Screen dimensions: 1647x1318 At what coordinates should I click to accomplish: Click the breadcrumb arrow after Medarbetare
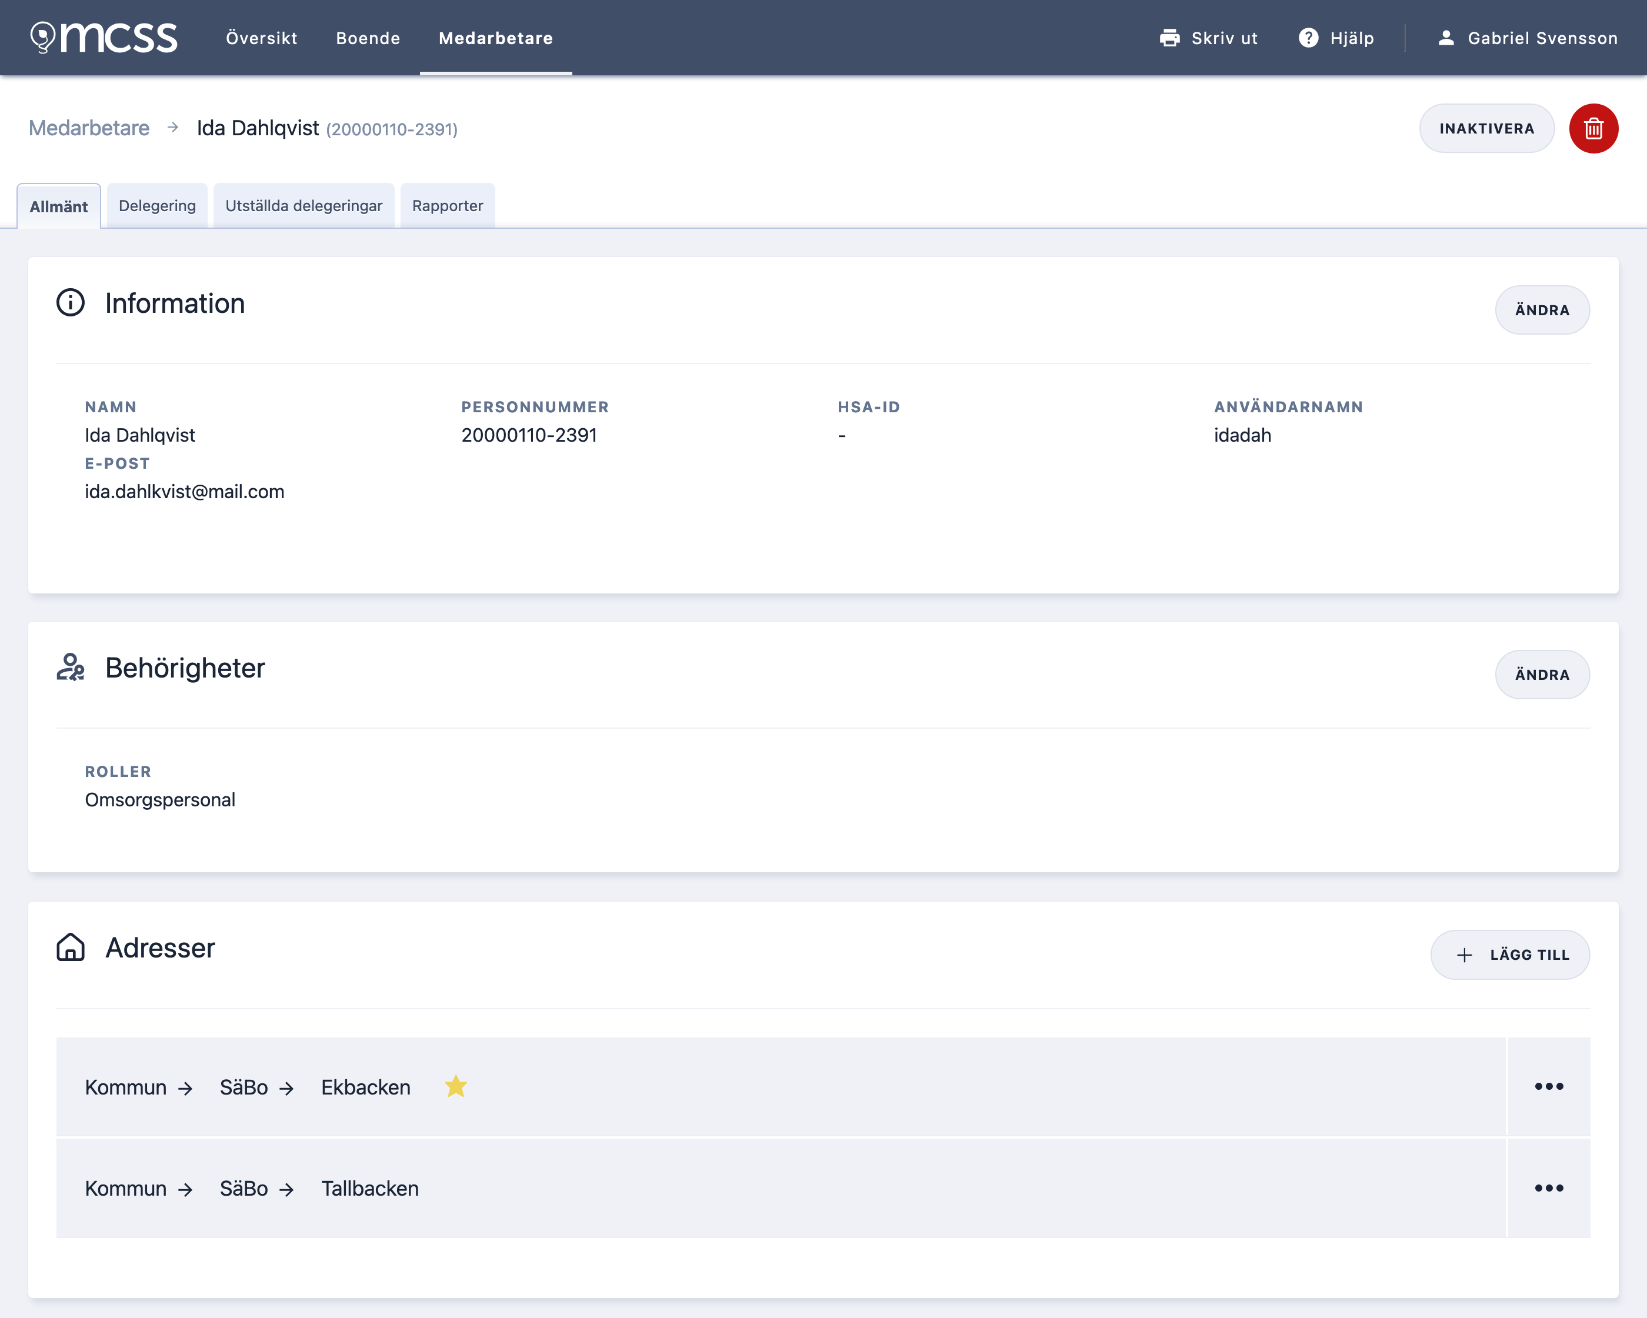pos(173,128)
